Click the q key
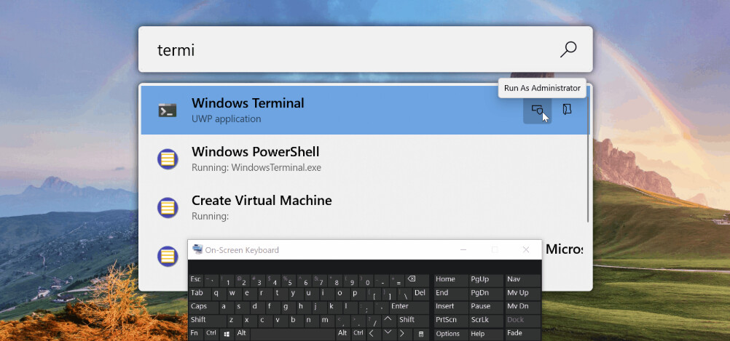Screen dimensions: 730x341 pos(219,294)
